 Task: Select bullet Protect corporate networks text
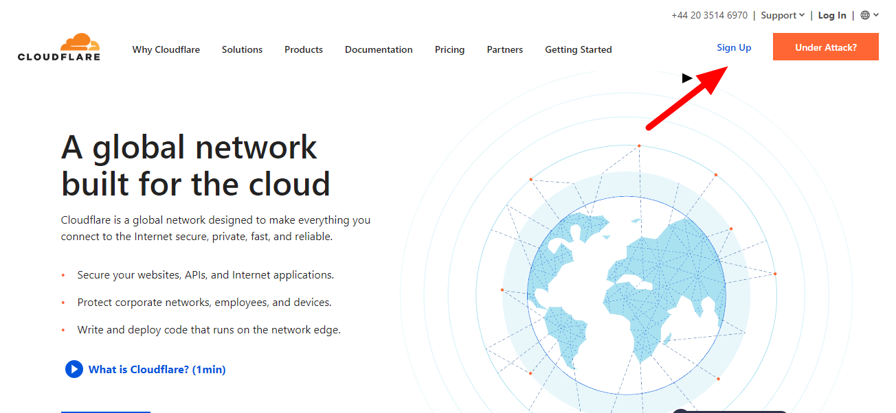tap(205, 302)
